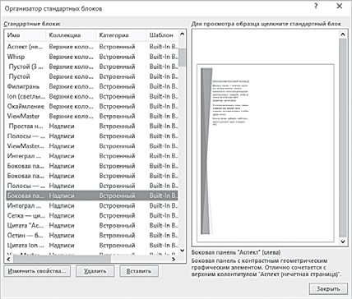
Task: Click the help question mark icon
Action: (316, 7)
